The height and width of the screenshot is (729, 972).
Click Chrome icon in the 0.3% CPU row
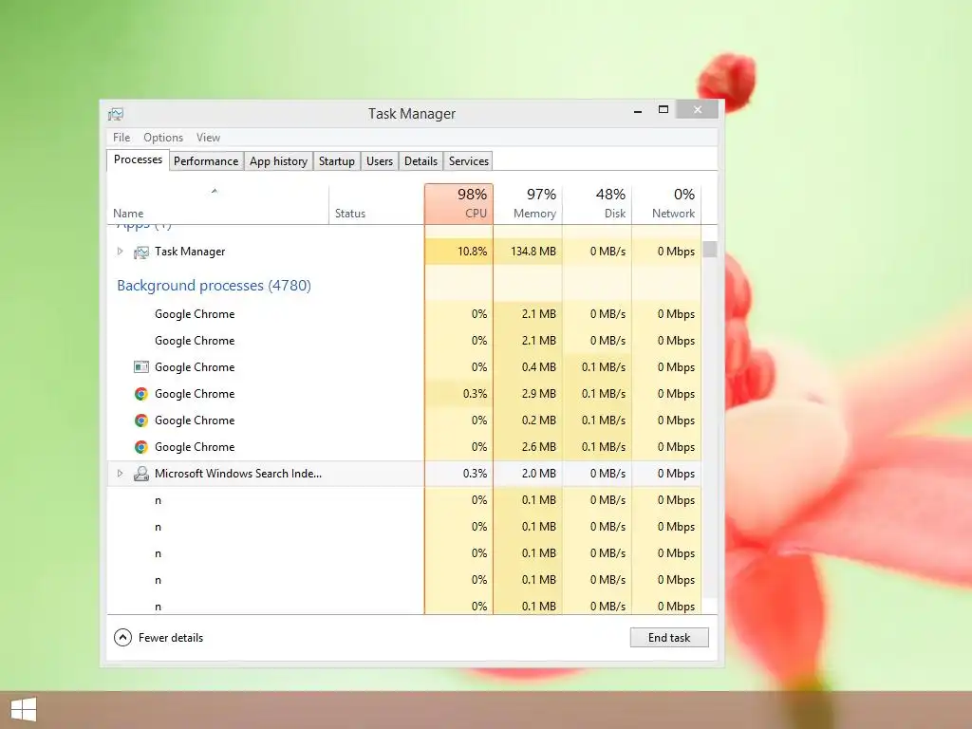pyautogui.click(x=141, y=394)
